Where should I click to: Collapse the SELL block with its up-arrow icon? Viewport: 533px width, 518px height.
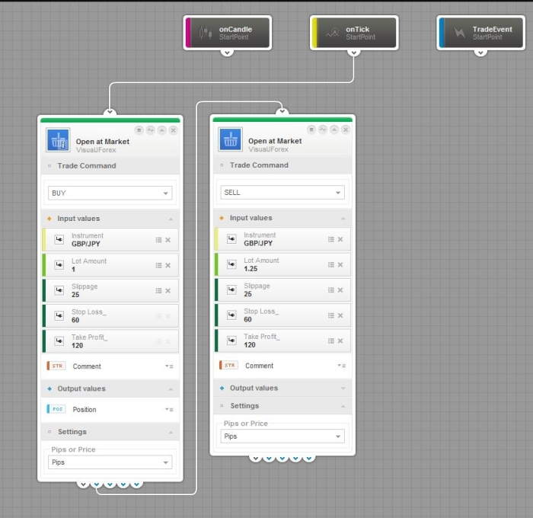pos(334,129)
